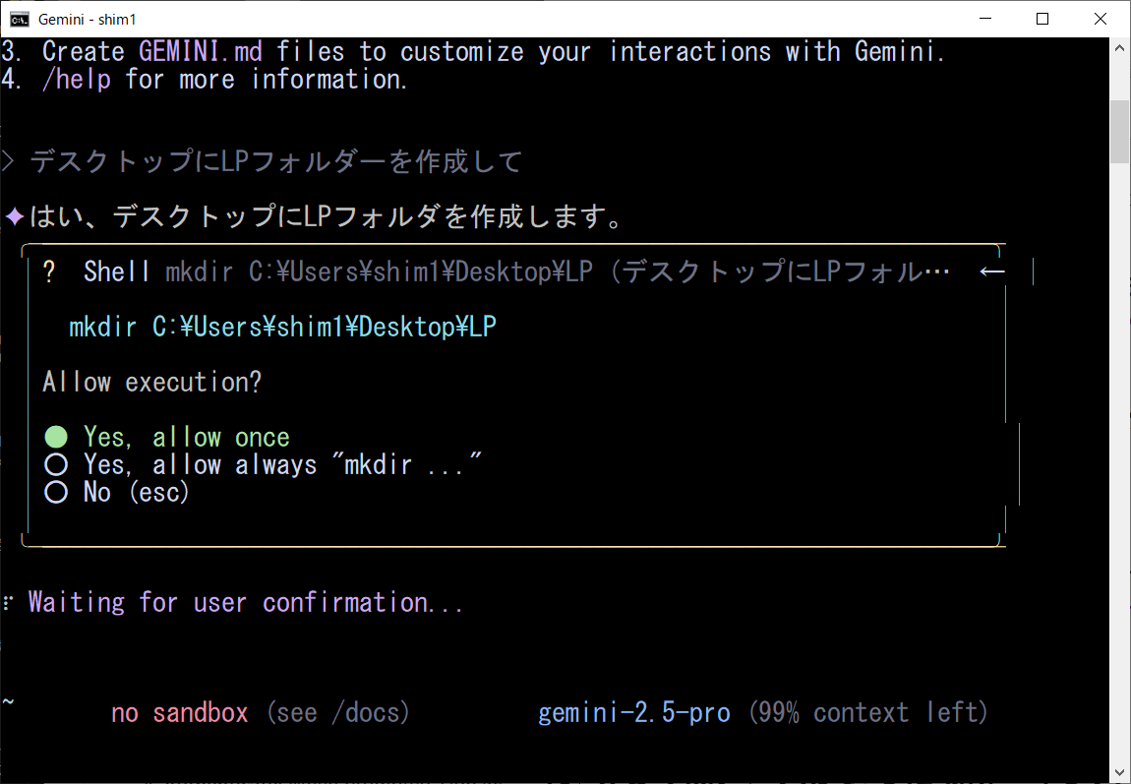Click the user prompt 'デスクトップにLPフォルダーを作成して'
1131x784 pixels.
[x=276, y=161]
